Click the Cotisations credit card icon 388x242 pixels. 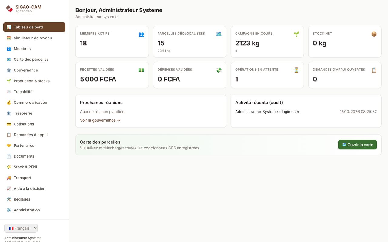tap(9, 124)
